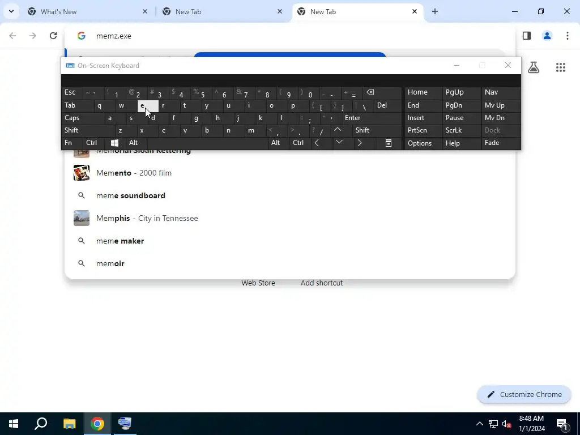Image resolution: width=580 pixels, height=435 pixels.
Task: Toggle Caps key on On-Screen Keyboard
Action: (x=83, y=118)
